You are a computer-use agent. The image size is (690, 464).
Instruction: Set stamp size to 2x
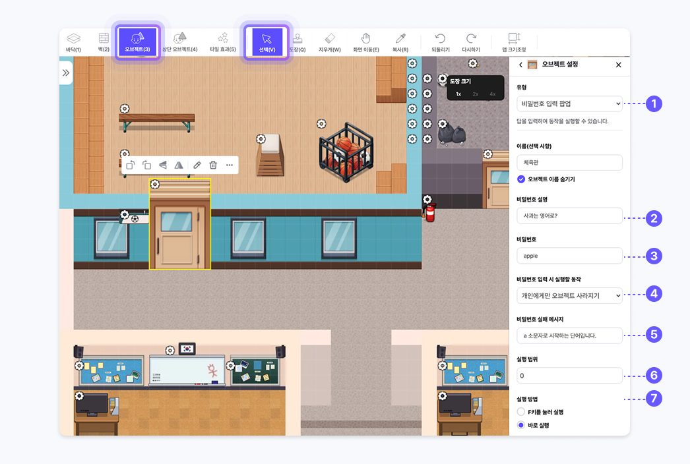(x=475, y=94)
